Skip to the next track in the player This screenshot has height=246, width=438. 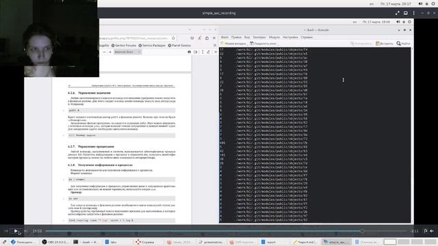(x=26, y=231)
